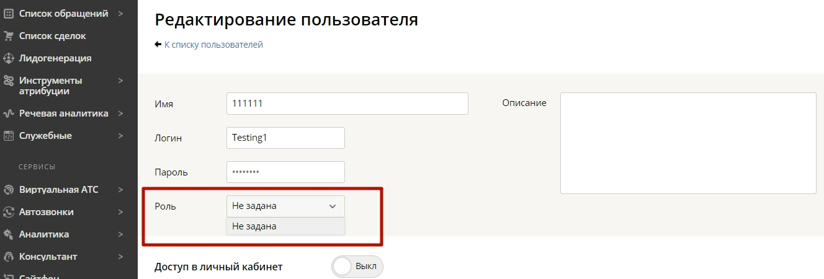Screen dimensions: 824x279
Task: Open the Роль dropdown
Action: coord(285,206)
